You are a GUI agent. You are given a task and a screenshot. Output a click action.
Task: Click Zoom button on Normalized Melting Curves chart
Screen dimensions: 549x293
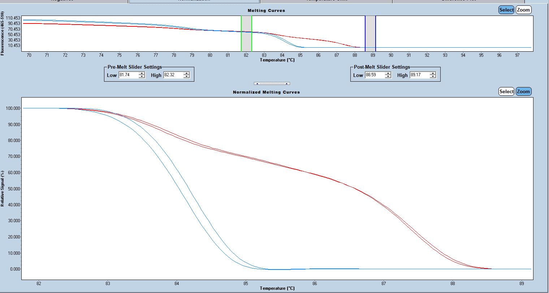[523, 92]
